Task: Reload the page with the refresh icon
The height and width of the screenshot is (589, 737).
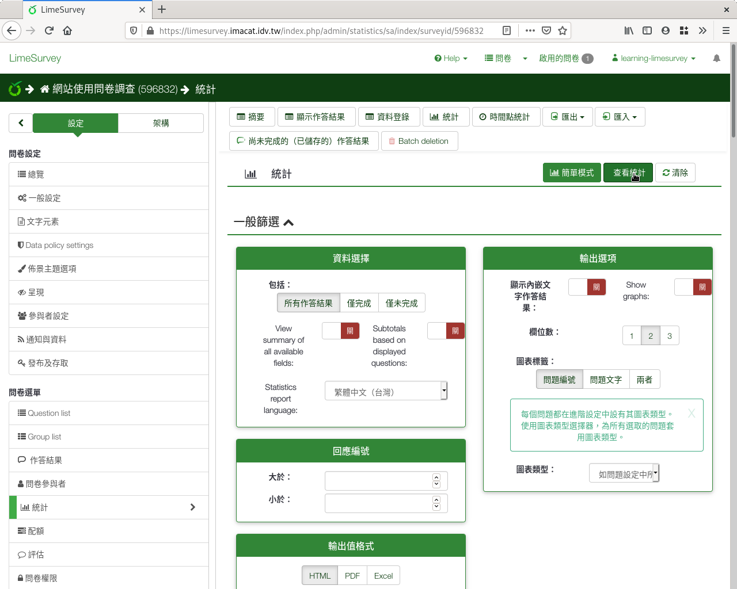Action: coord(49,30)
